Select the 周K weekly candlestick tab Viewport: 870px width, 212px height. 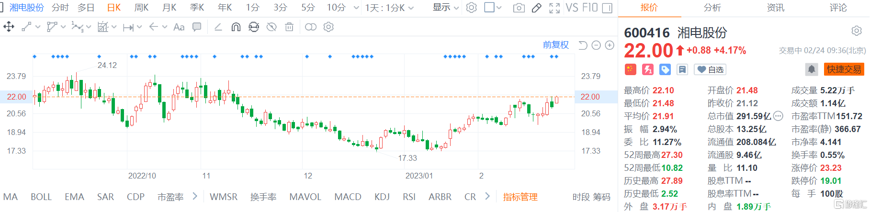[x=141, y=8]
